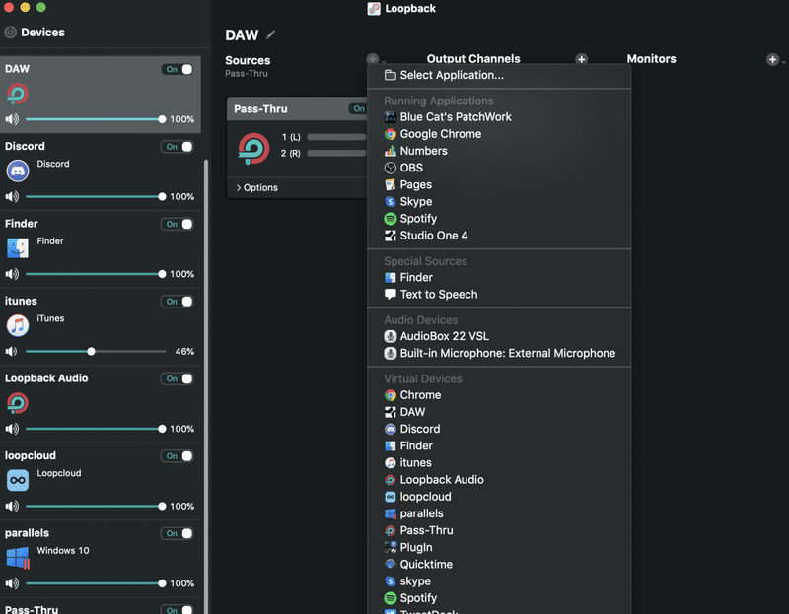Click the iTunes device icon in sidebar
This screenshot has height=614, width=789.
pyautogui.click(x=18, y=325)
